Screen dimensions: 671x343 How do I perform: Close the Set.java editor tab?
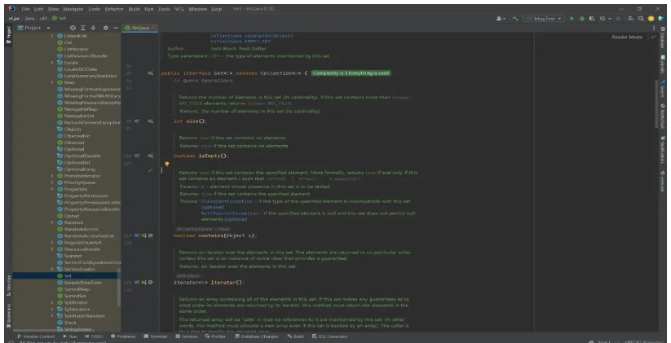pos(154,28)
